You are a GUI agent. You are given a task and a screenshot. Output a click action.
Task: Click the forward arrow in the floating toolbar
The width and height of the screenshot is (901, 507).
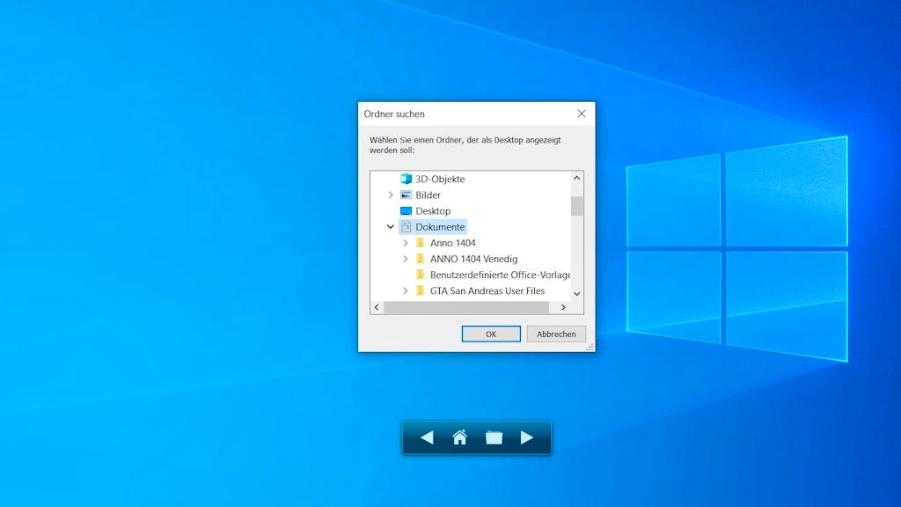(x=526, y=437)
